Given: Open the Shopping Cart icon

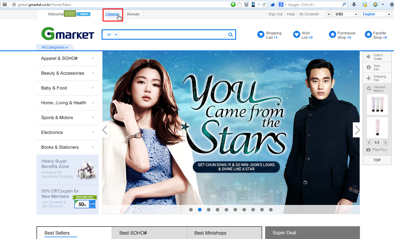Looking at the screenshot, I should (261, 35).
